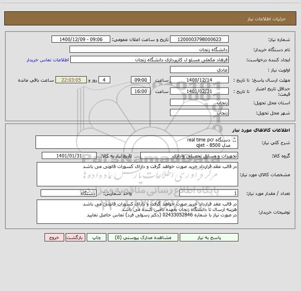Click the announcement date field 1400/12/09 - 09:06

[x=81, y=39]
